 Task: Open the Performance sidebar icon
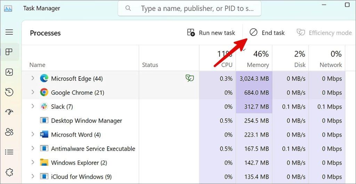point(9,72)
